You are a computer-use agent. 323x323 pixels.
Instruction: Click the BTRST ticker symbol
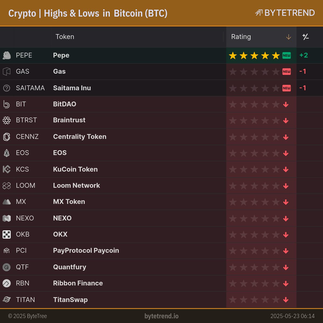[26, 120]
